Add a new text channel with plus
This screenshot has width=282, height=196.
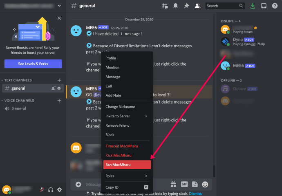pyautogui.click(x=59, y=80)
